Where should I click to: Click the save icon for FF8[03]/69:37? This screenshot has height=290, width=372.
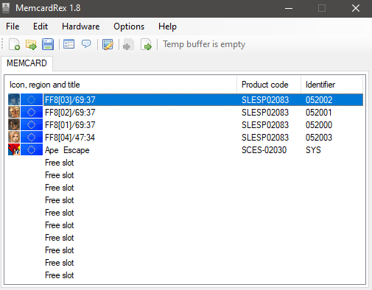[x=14, y=100]
